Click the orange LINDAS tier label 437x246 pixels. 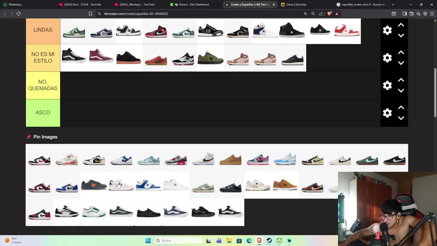click(x=43, y=30)
